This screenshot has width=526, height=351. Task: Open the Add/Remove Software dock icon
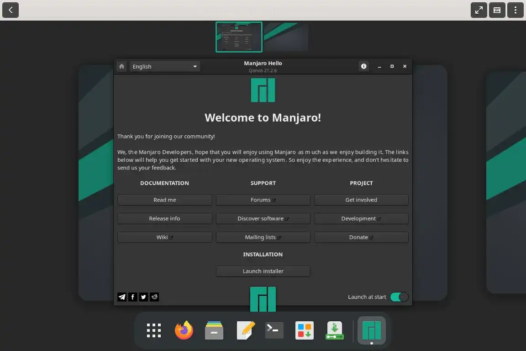tap(304, 330)
